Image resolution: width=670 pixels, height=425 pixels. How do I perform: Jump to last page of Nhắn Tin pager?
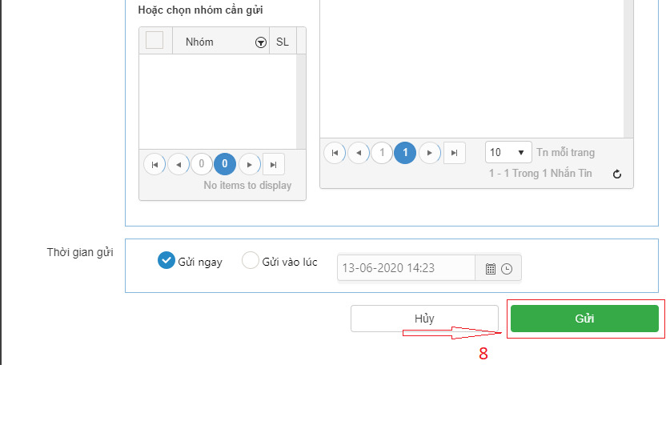click(454, 153)
